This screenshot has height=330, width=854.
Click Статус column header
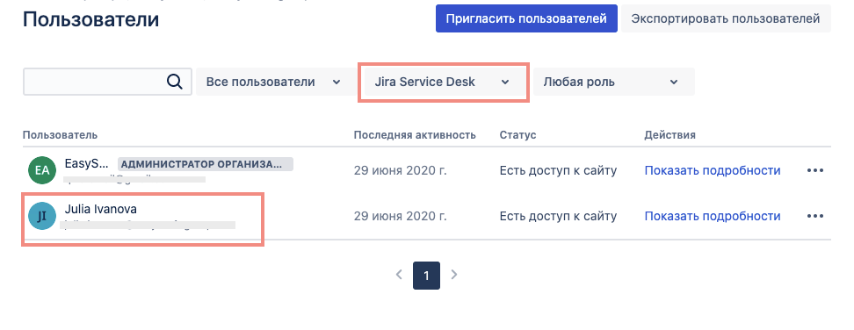tap(518, 135)
